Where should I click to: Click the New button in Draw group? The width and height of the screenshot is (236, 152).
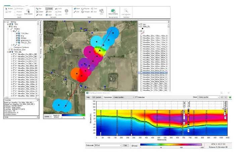click(x=101, y=12)
